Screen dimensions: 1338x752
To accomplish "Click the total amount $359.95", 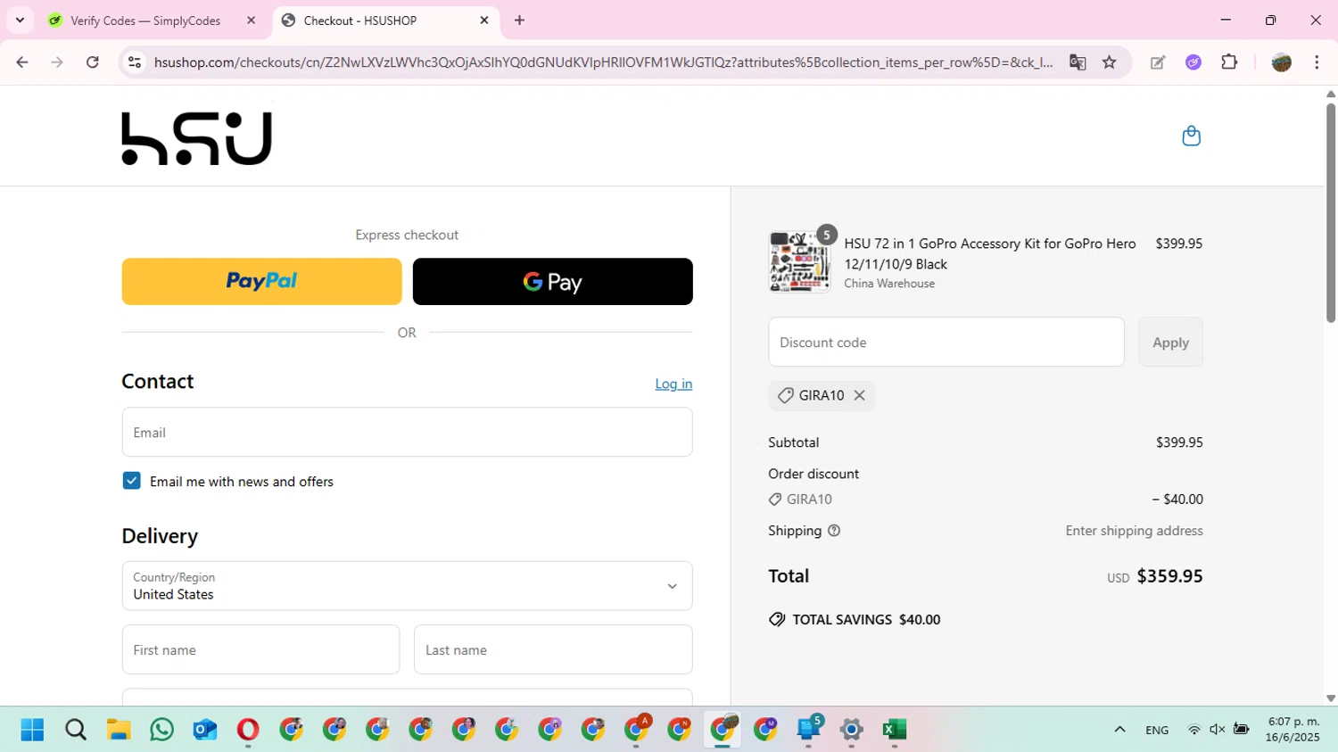I will coord(1169,576).
